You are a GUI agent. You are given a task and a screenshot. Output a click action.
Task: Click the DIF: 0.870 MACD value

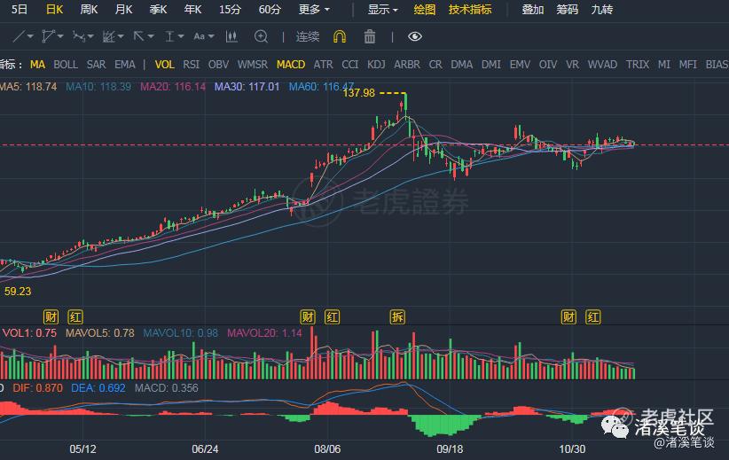coord(37,388)
